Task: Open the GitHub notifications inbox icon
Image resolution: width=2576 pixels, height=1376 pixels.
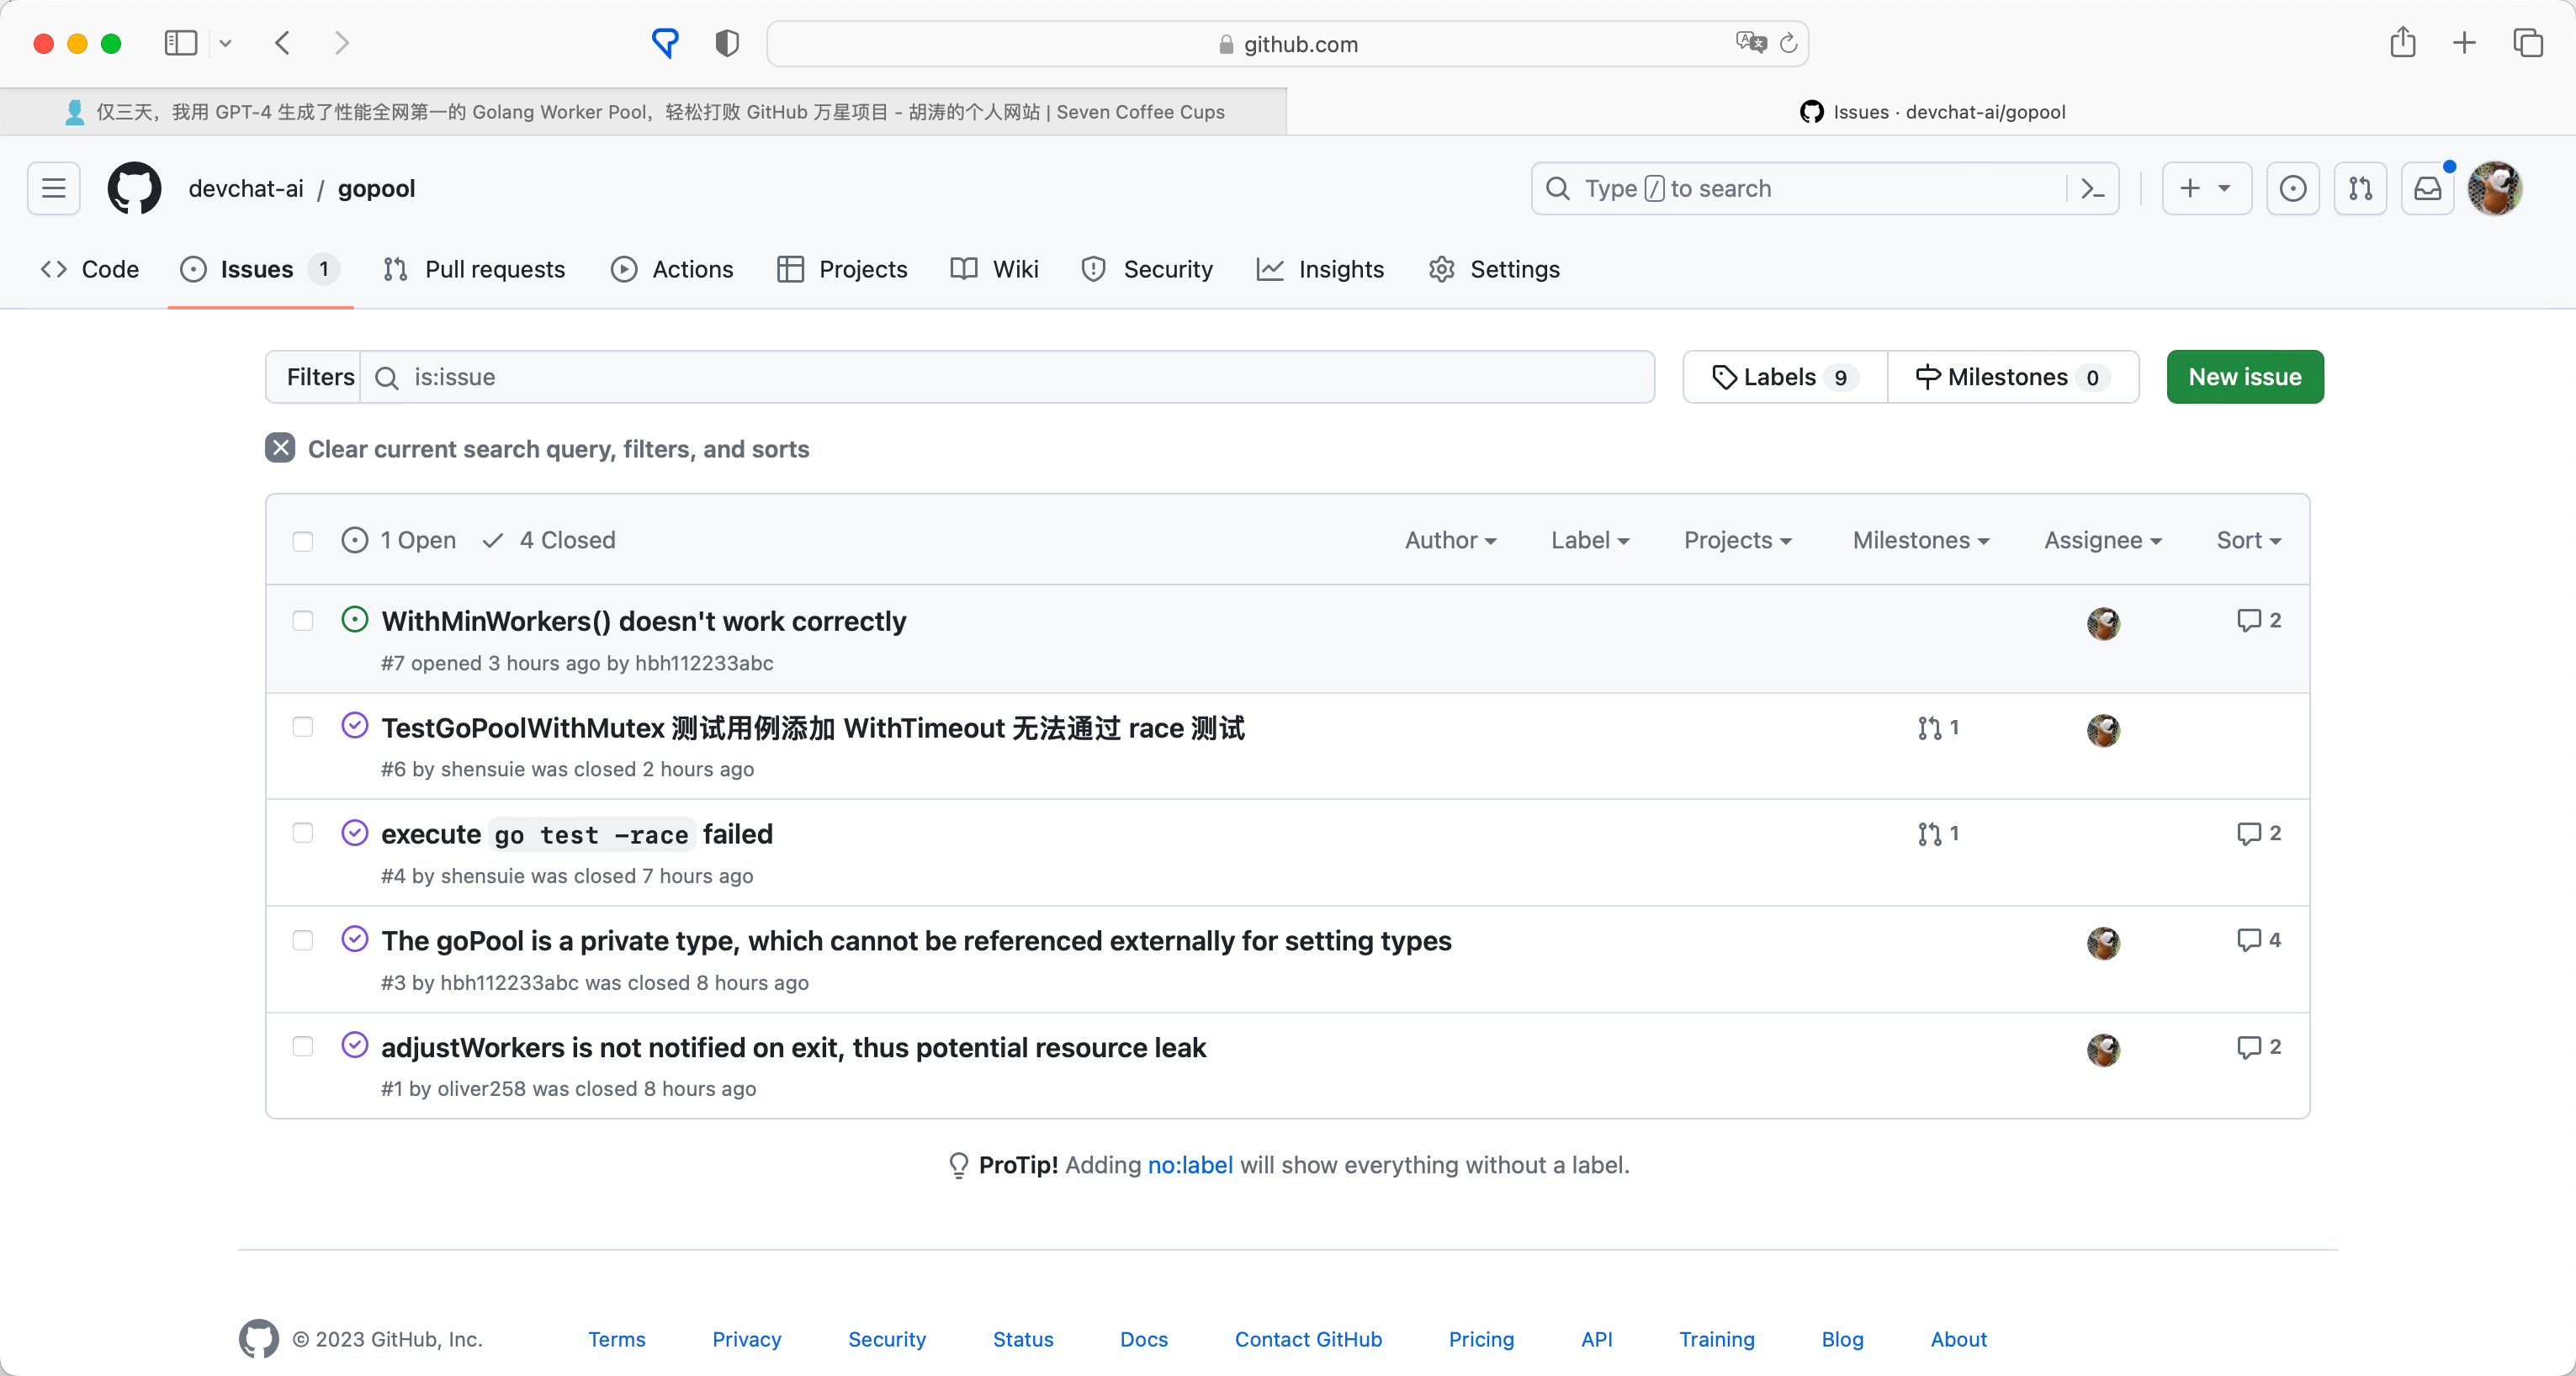Action: (x=2427, y=188)
